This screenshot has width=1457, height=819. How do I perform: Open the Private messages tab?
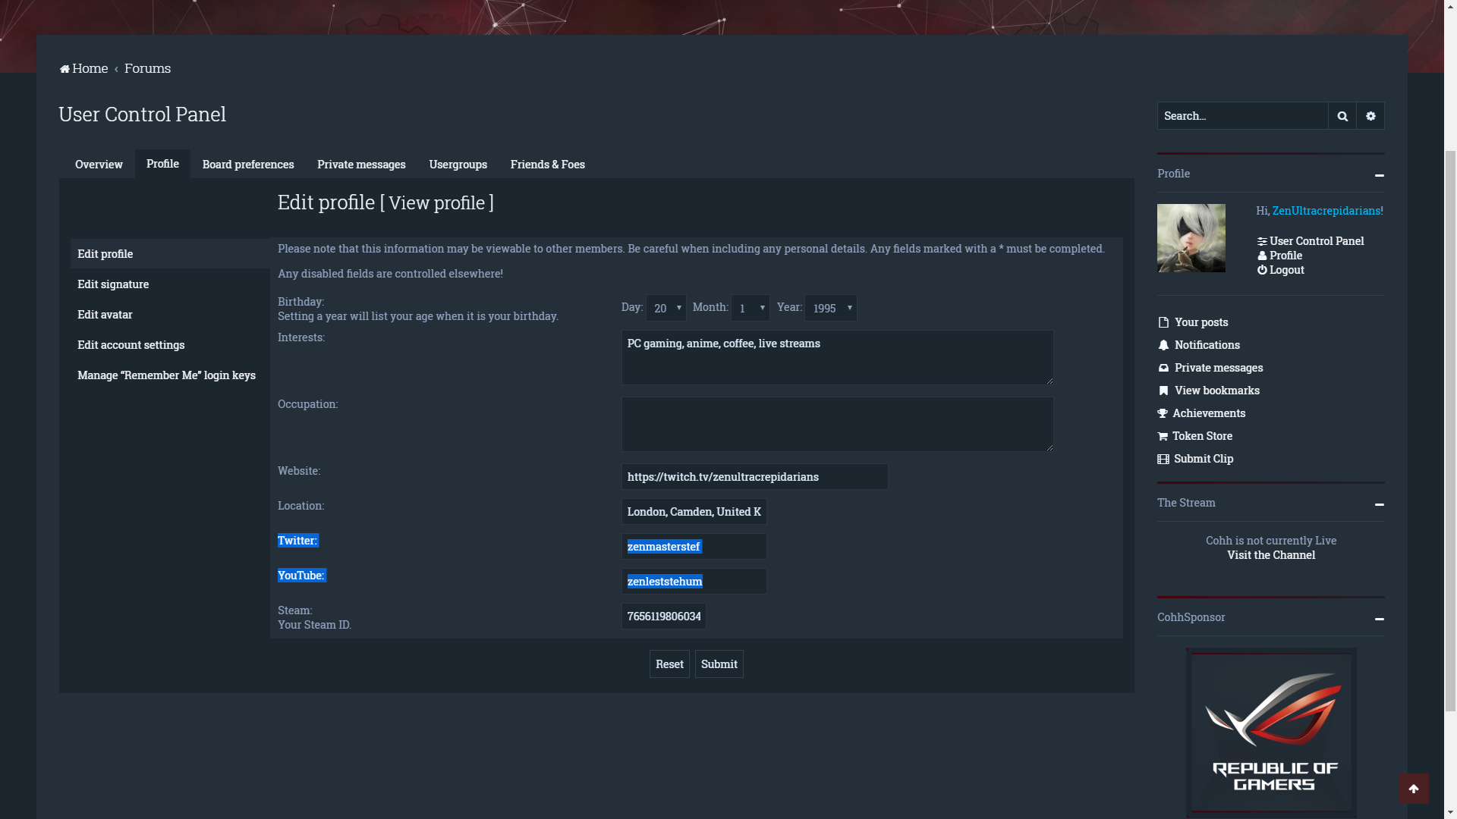click(x=361, y=165)
